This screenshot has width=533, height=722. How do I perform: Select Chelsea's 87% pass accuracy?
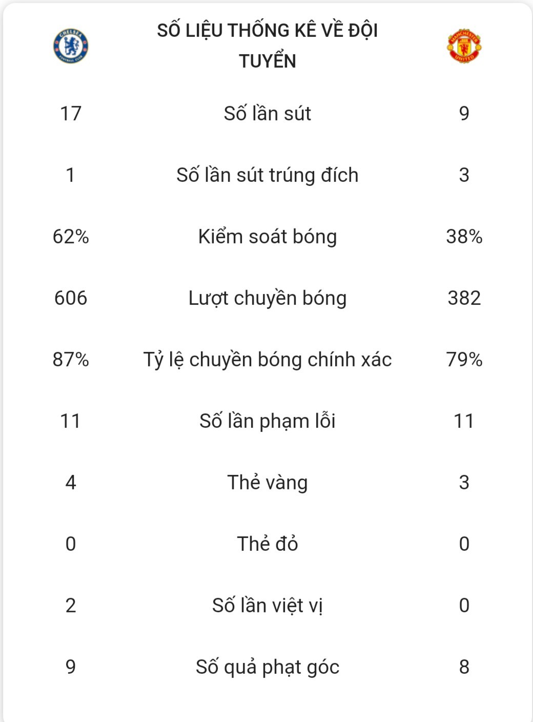[x=71, y=359]
